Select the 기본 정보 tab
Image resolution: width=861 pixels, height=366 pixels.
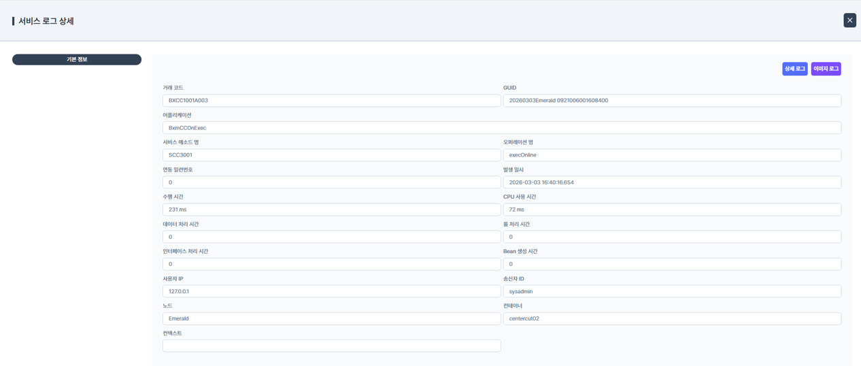point(77,60)
